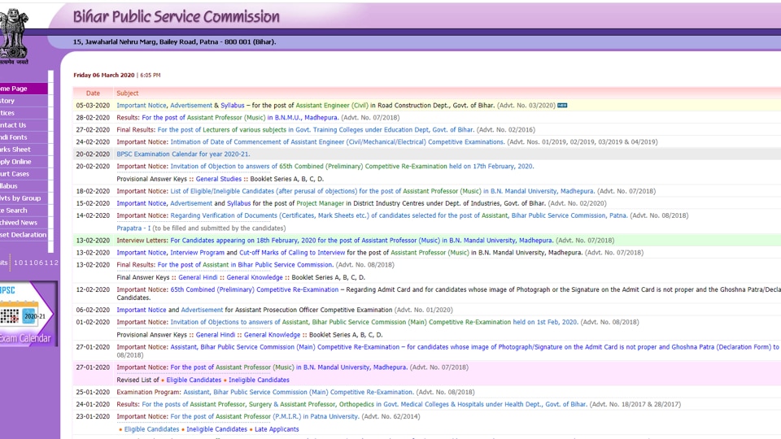Open the Syllabus link for Assistant Engineer (Civil)
Screen dimensions: 781x439
point(233,106)
